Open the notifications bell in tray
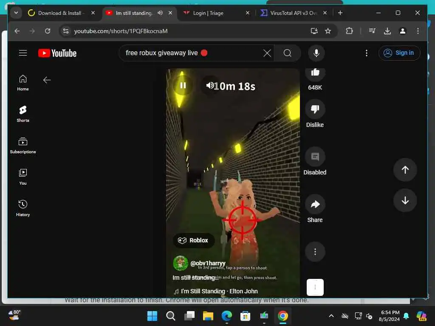435x326 pixels. pyautogui.click(x=406, y=316)
